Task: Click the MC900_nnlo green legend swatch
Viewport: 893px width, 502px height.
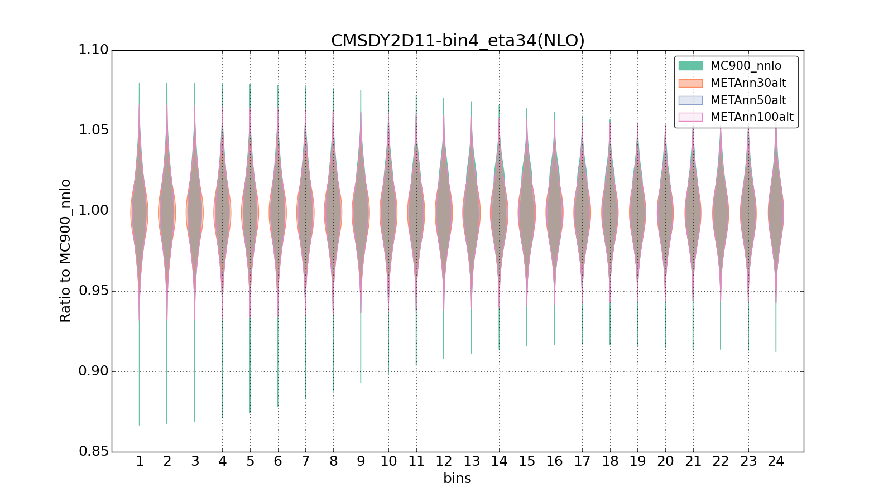Action: [690, 66]
